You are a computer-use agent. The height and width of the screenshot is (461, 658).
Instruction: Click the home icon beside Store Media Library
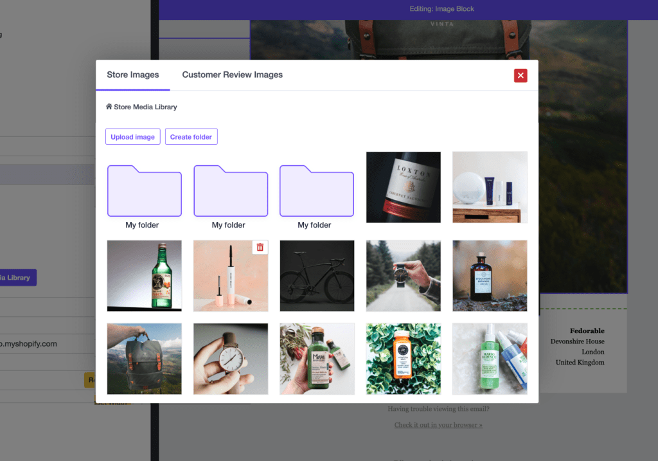coord(109,107)
